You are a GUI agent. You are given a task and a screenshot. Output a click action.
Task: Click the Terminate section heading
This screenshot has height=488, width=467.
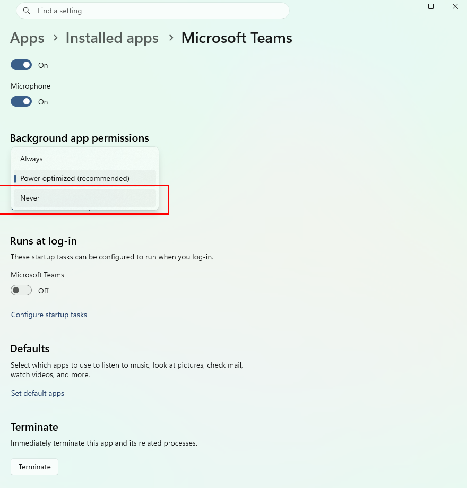(34, 427)
